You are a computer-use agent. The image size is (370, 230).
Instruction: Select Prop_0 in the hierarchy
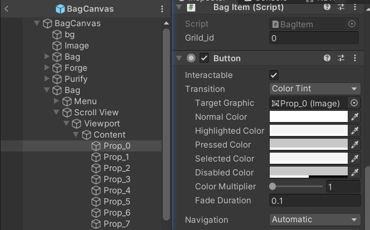pyautogui.click(x=117, y=146)
